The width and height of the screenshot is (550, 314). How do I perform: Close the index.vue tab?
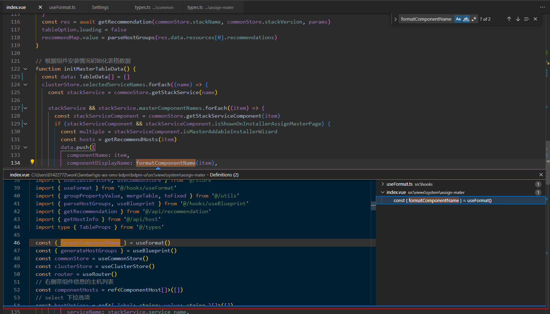[x=40, y=7]
